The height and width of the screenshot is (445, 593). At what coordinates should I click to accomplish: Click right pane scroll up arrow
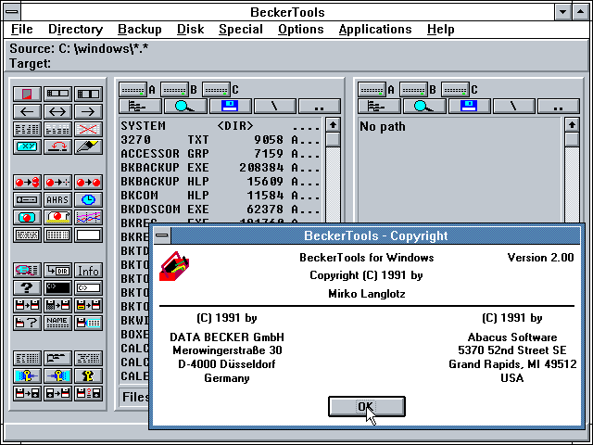point(572,124)
